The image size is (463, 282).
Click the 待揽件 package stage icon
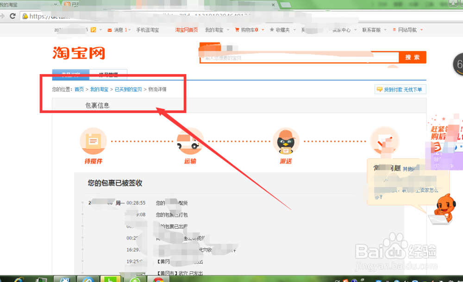point(94,141)
